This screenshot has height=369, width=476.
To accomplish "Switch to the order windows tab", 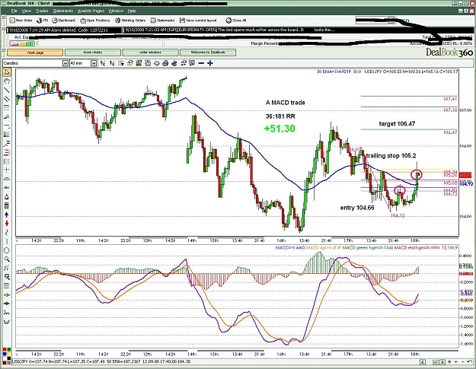I will click(x=150, y=52).
